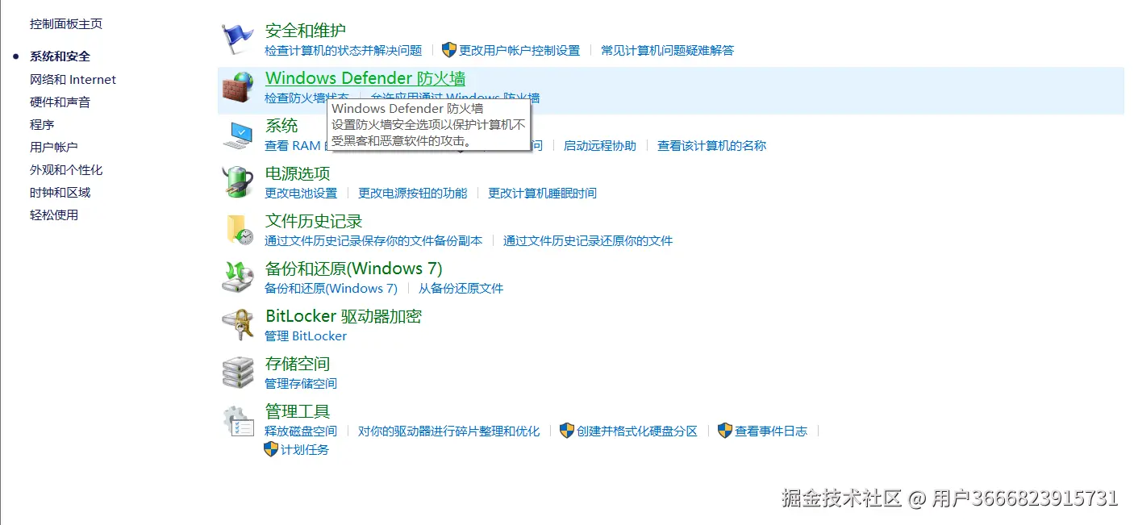Image resolution: width=1134 pixels, height=525 pixels.
Task: Select 外观和个性化 in the sidebar
Action: pos(66,169)
